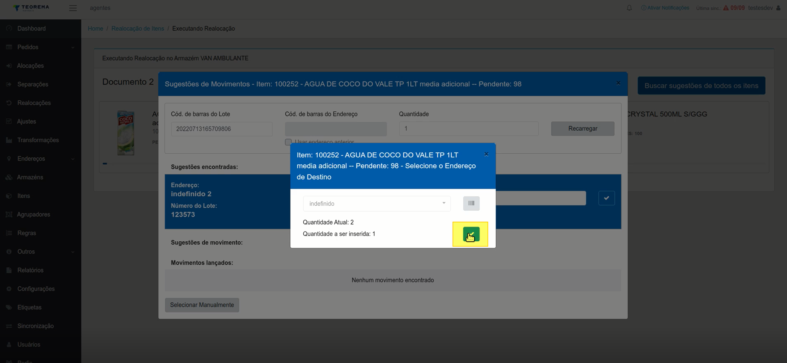Click the Recarregar button

click(582, 129)
